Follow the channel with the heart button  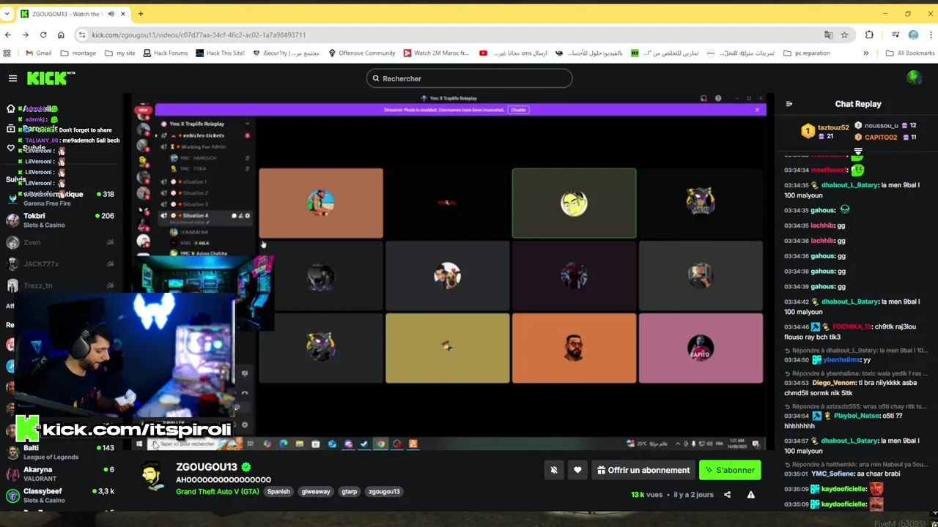(577, 470)
